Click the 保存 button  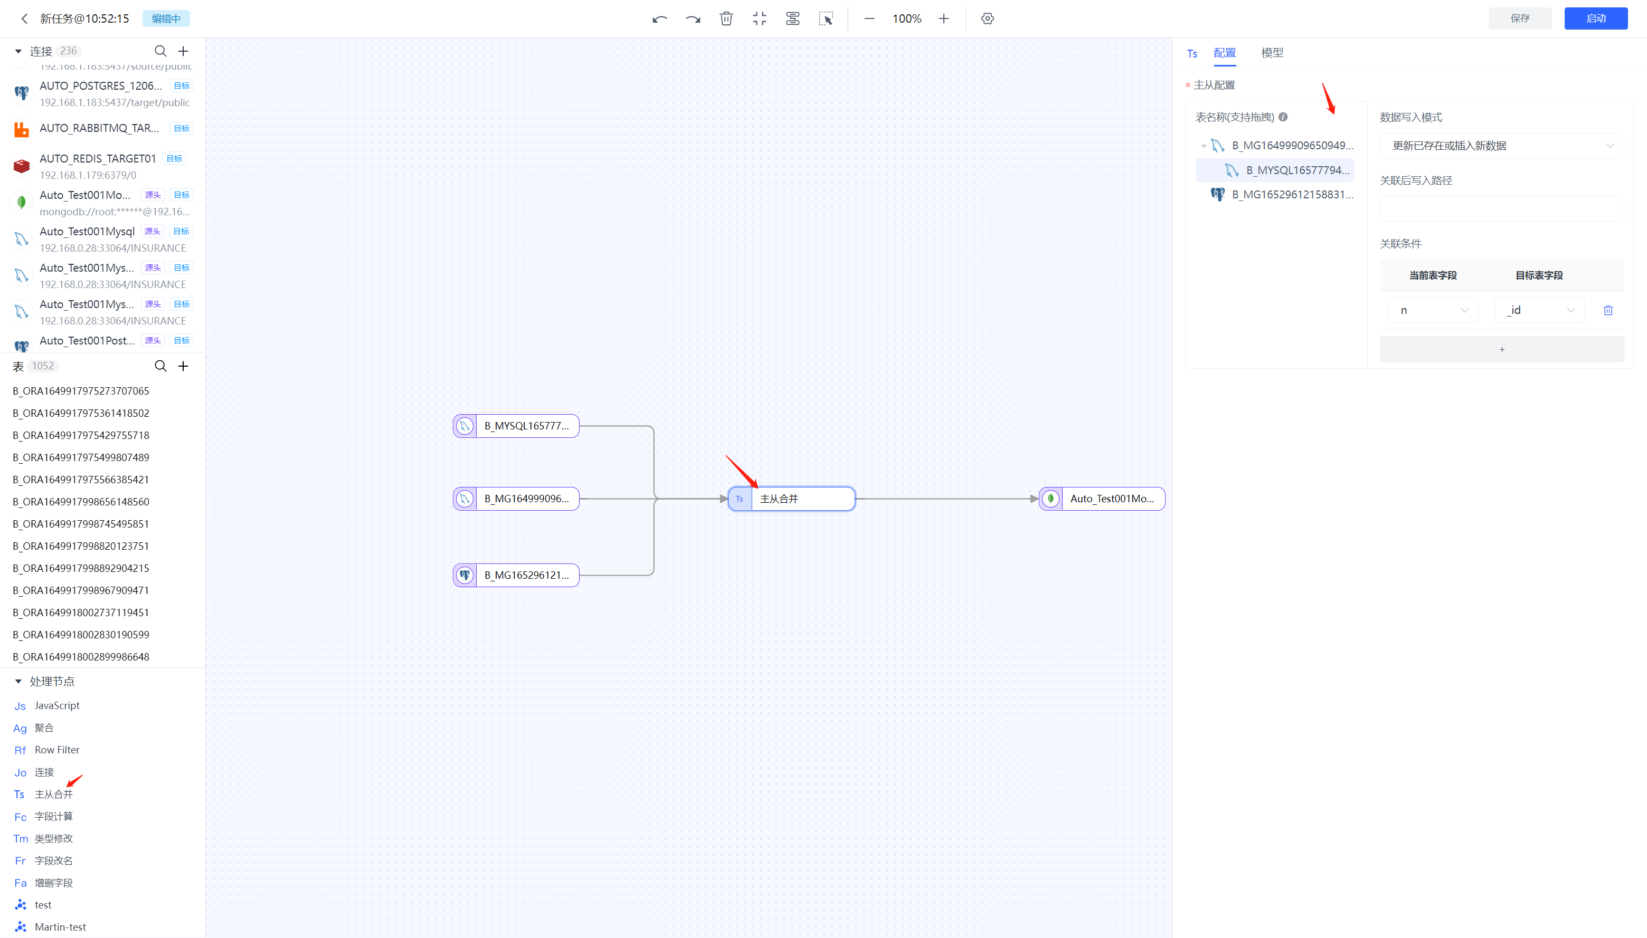coord(1519,18)
